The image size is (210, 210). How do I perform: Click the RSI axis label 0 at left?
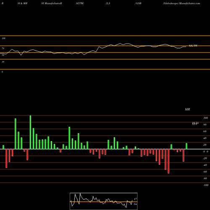click(2, 72)
